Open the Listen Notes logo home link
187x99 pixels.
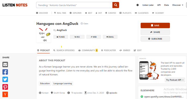click(x=15, y=5)
